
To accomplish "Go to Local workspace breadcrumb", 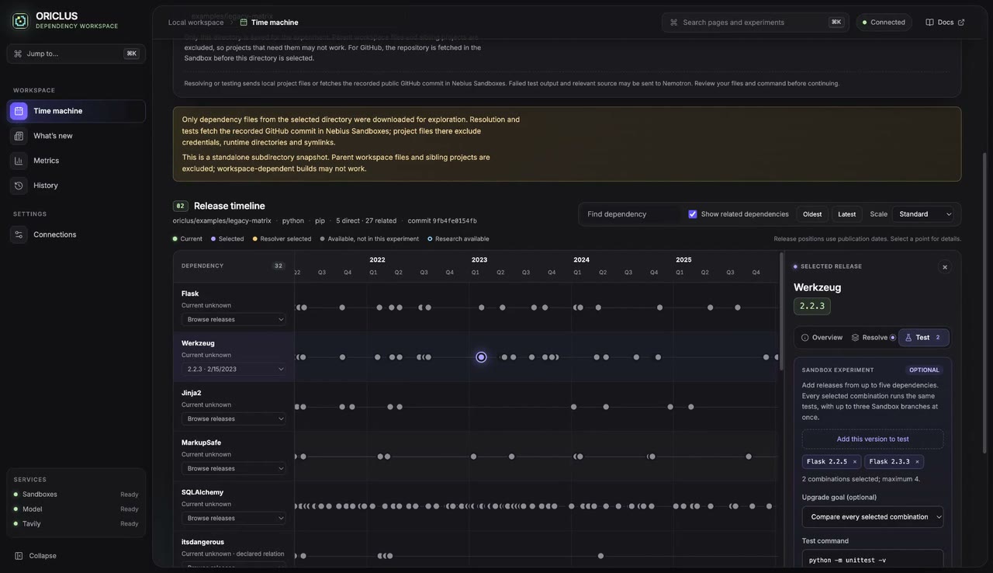I will [x=195, y=23].
